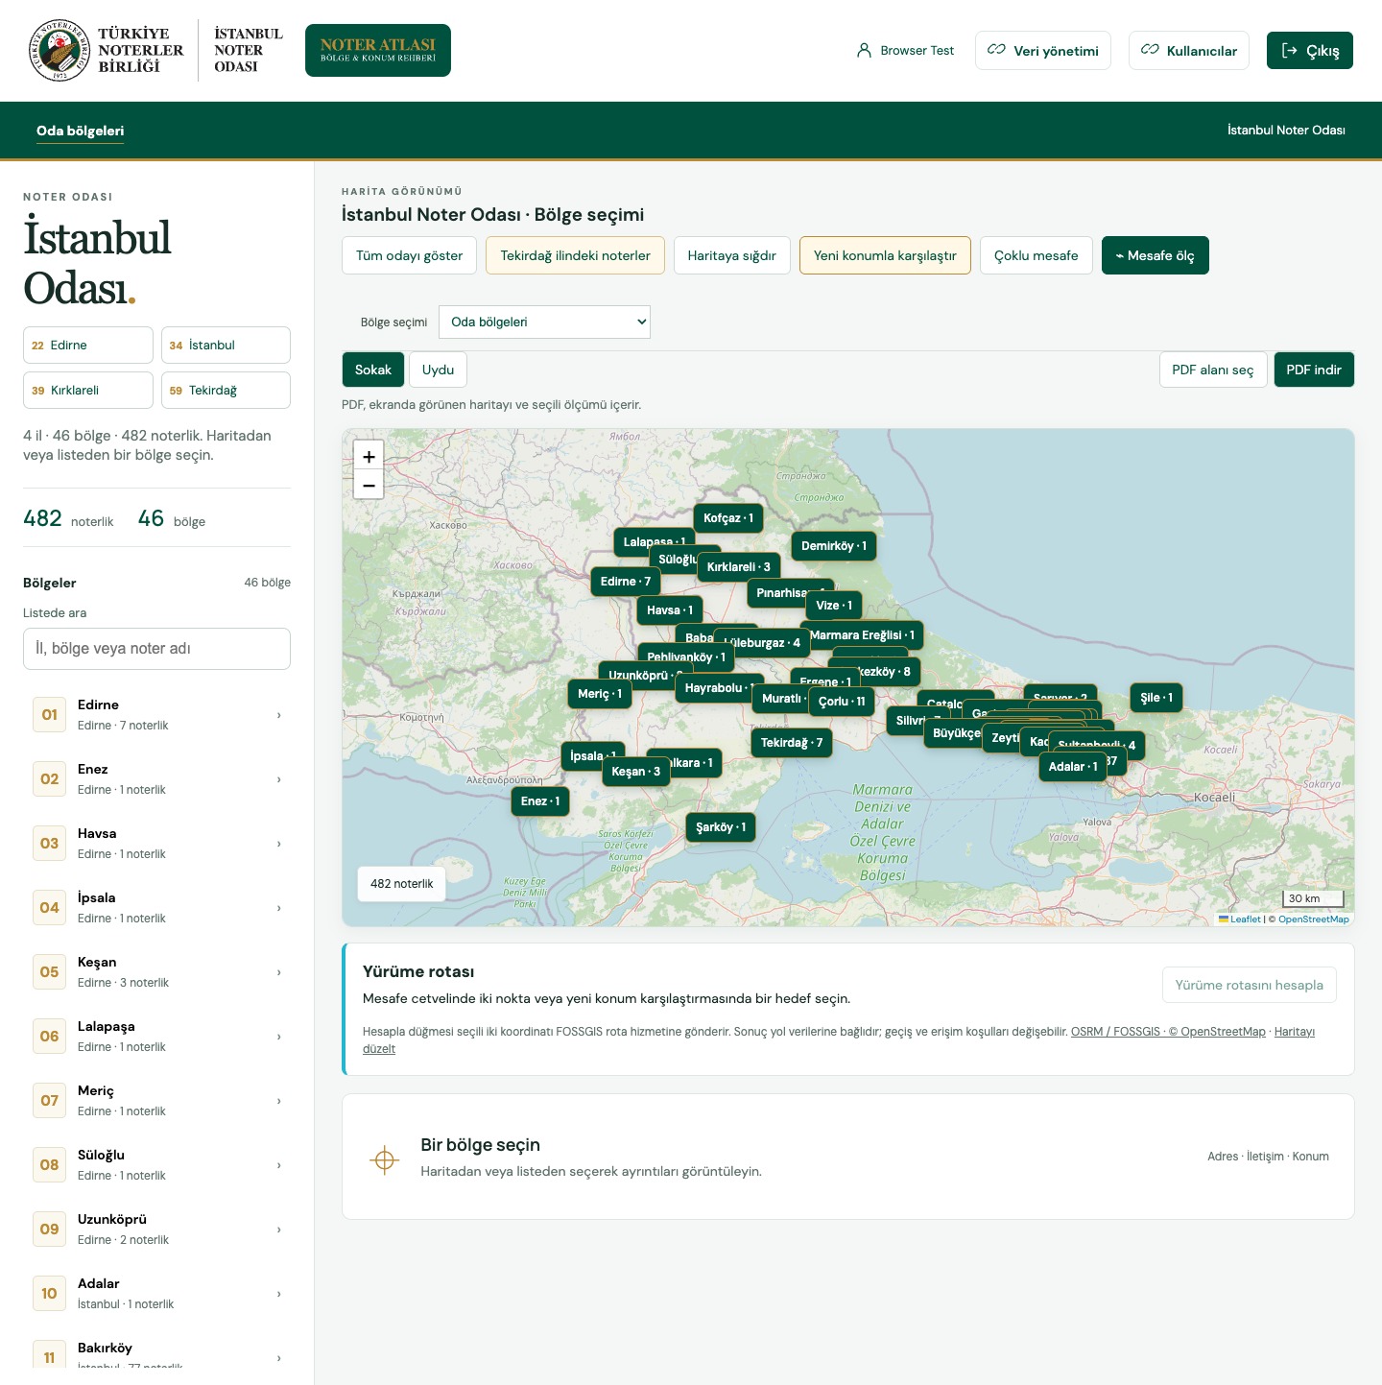Open Veri yönetimi page
This screenshot has height=1385, width=1382.
coord(1043,51)
